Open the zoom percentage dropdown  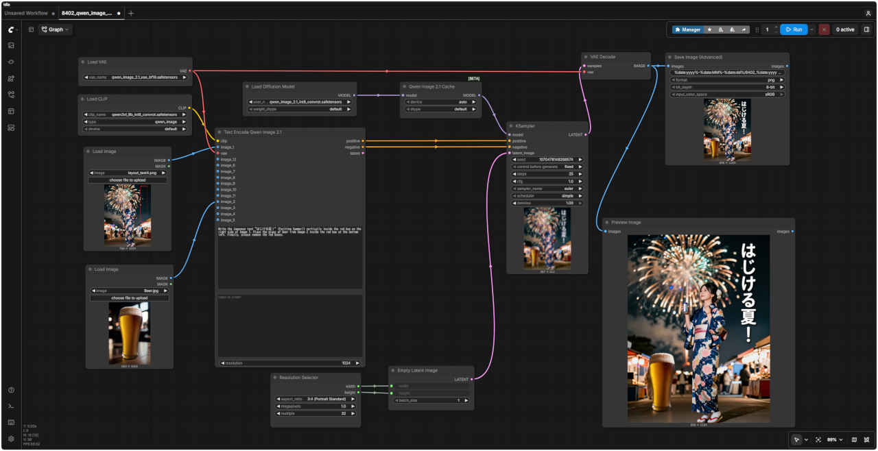pyautogui.click(x=833, y=439)
